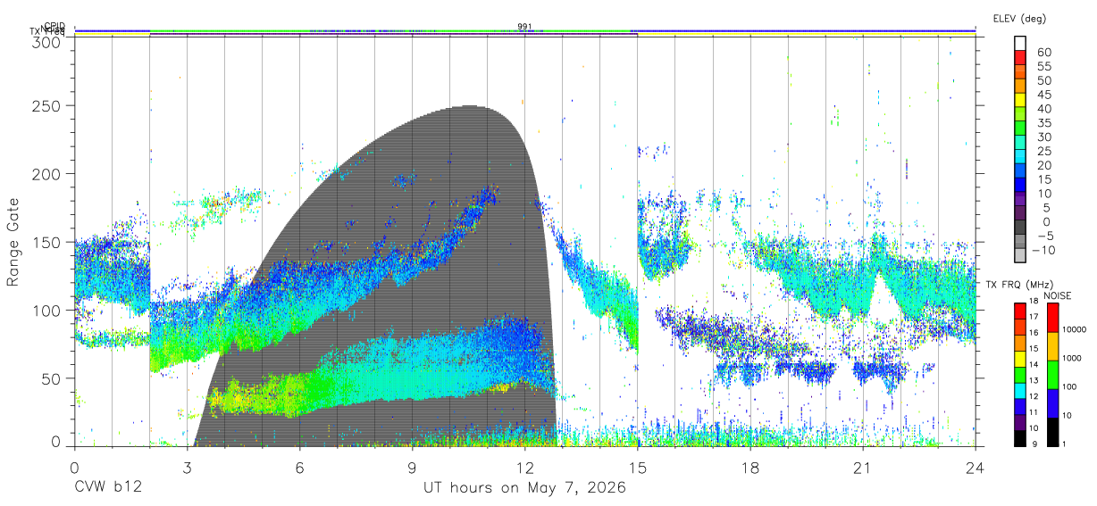Select the green segment of NOISE colorbar
The width and height of the screenshot is (1097, 506).
point(1051,375)
